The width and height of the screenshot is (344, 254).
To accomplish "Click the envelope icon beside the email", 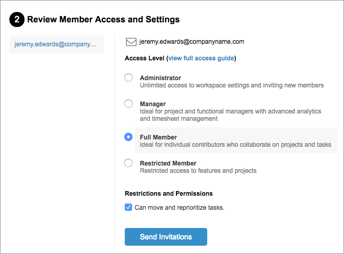I will click(131, 42).
